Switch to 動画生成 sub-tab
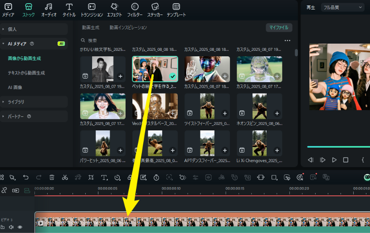The height and width of the screenshot is (233, 370). pos(91,28)
